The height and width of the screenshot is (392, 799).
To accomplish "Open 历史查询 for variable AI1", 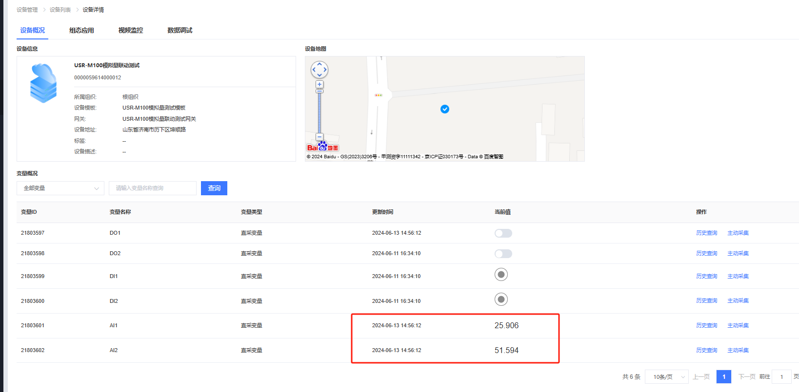I will 706,326.
